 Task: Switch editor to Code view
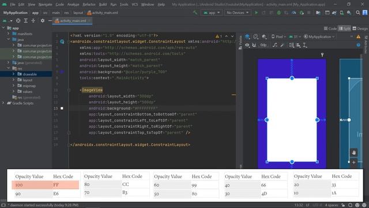pyautogui.click(x=330, y=28)
